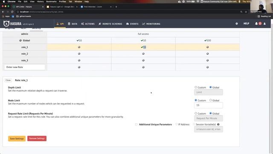Enable Additional Unique Parameters checkbox
The image size is (273, 154).
click(136, 124)
